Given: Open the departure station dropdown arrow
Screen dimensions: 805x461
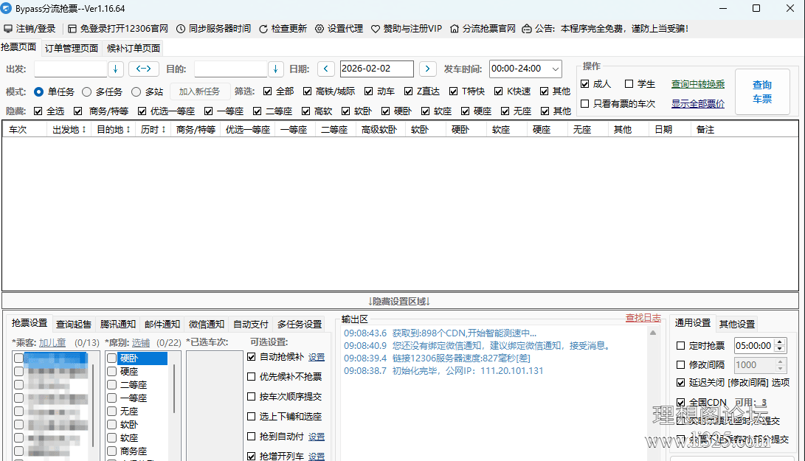Looking at the screenshot, I should [x=116, y=69].
